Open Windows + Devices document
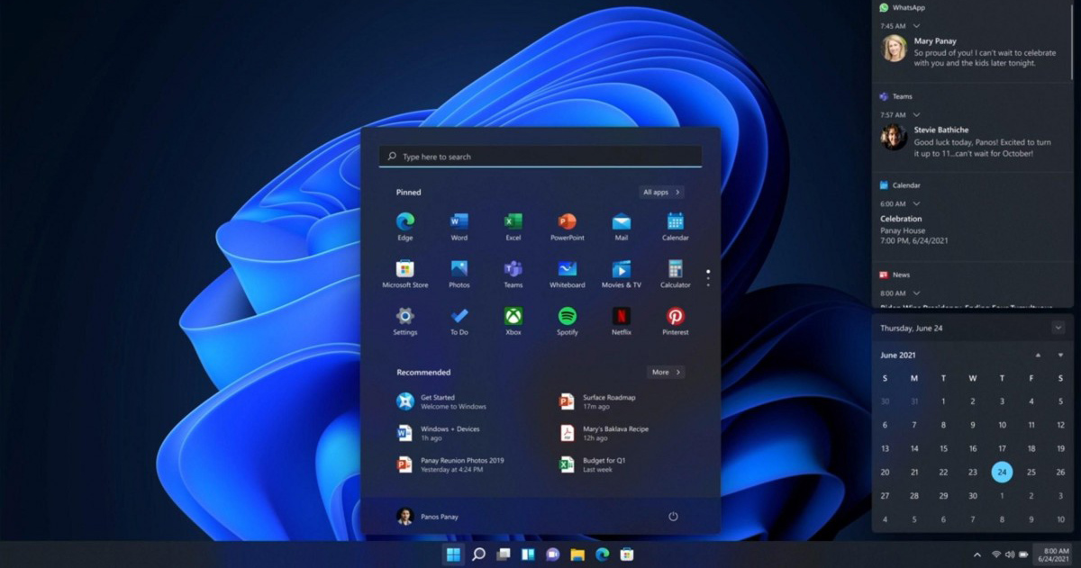Viewport: 1081px width, 568px height. click(439, 433)
